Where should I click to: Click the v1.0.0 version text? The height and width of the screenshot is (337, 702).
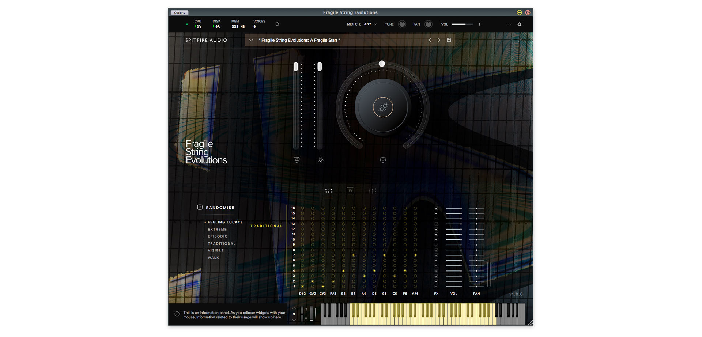click(x=516, y=294)
